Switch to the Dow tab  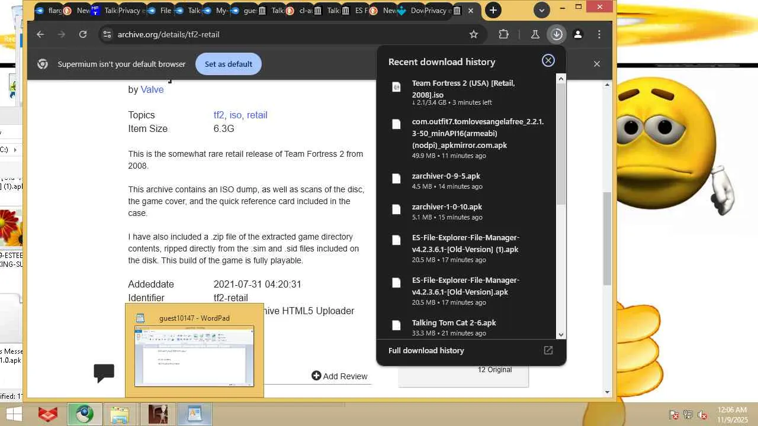coord(411,11)
